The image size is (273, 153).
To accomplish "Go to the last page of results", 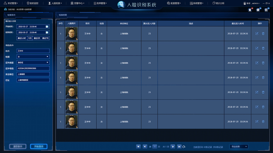I will click(179, 147).
